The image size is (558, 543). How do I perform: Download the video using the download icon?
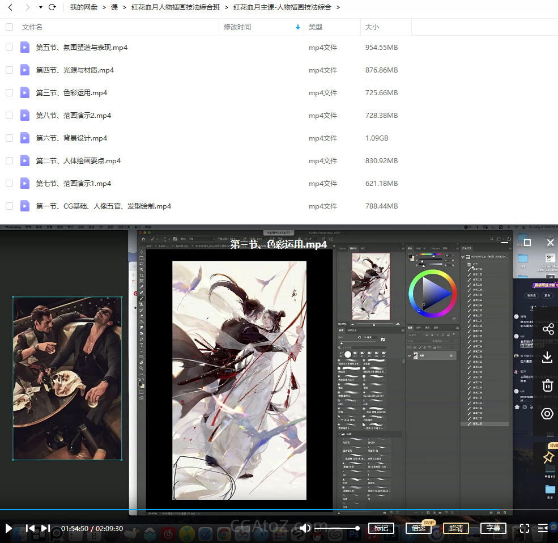point(547,357)
